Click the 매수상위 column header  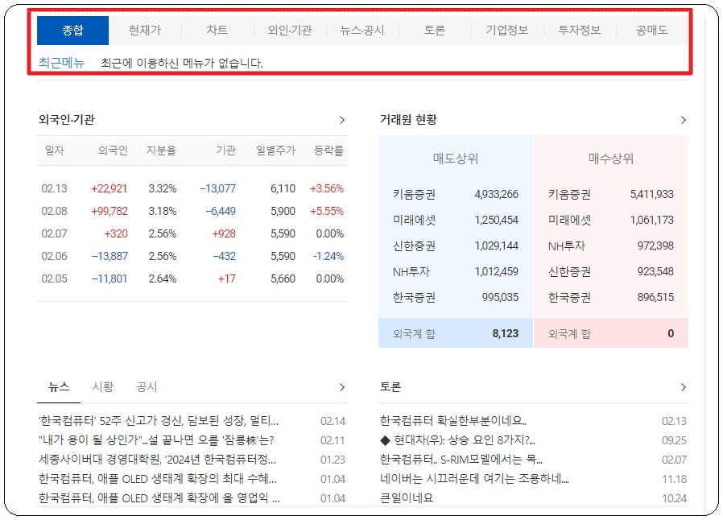click(611, 159)
